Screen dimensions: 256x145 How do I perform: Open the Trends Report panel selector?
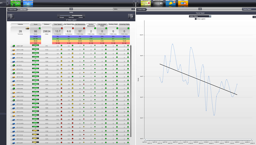coord(248,9)
